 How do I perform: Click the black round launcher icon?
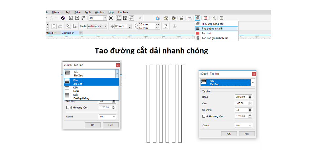pos(63,18)
